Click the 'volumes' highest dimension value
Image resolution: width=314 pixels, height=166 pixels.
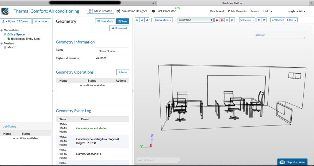click(x=101, y=58)
